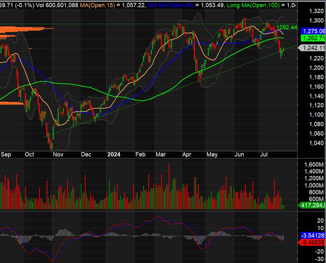Click the Sep label on time axis
Image resolution: width=326 pixels, height=263 pixels.
(x=6, y=155)
